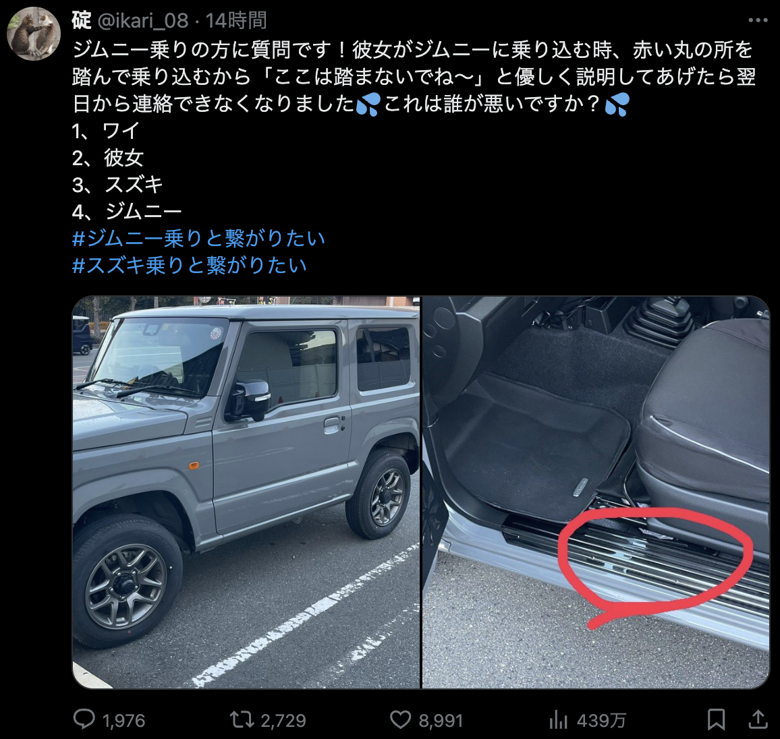Open the share upload icon

[758, 719]
